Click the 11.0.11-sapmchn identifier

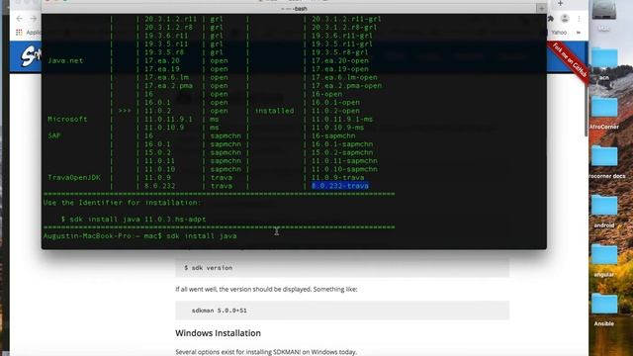pos(344,161)
